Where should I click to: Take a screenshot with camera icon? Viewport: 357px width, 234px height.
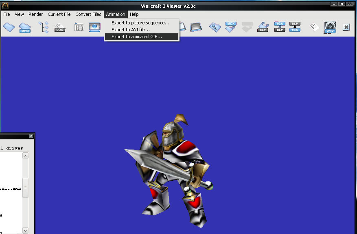pos(78,28)
